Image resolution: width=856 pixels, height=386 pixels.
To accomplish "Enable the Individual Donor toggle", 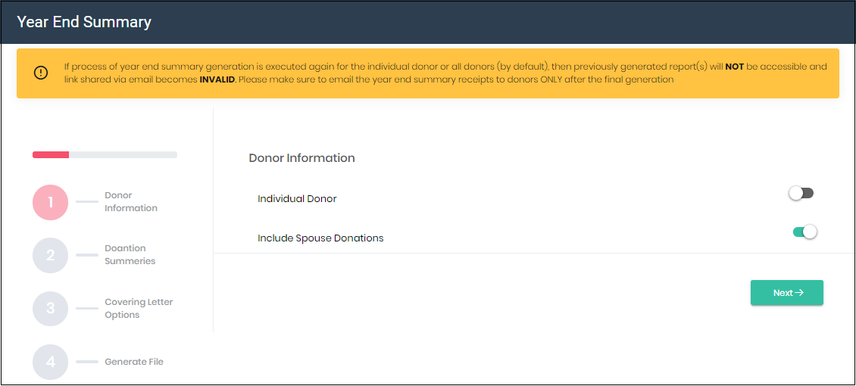I will point(801,193).
